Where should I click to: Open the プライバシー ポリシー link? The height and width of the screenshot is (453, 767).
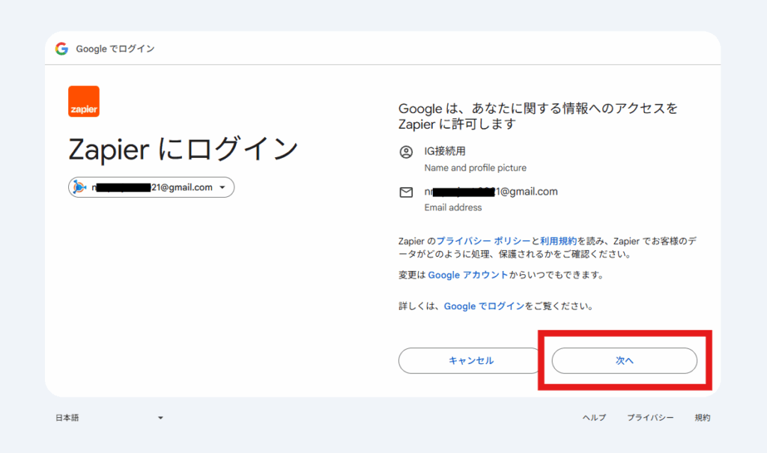point(483,241)
